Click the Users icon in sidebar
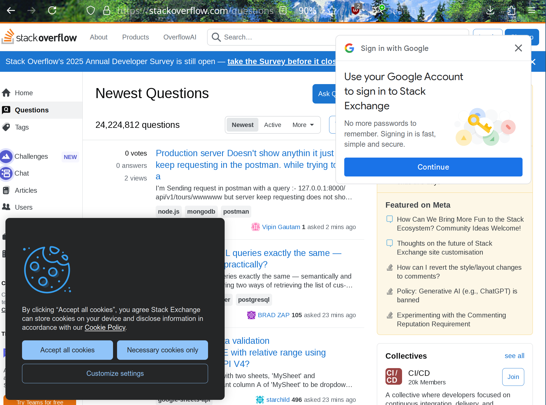The height and width of the screenshot is (405, 546). point(6,207)
